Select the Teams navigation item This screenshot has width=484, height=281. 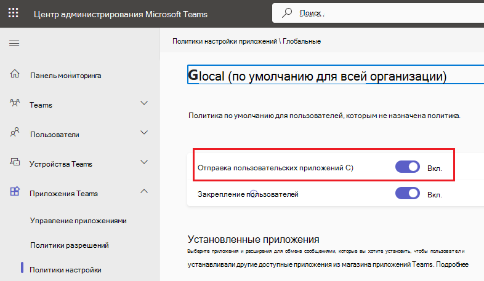point(41,105)
